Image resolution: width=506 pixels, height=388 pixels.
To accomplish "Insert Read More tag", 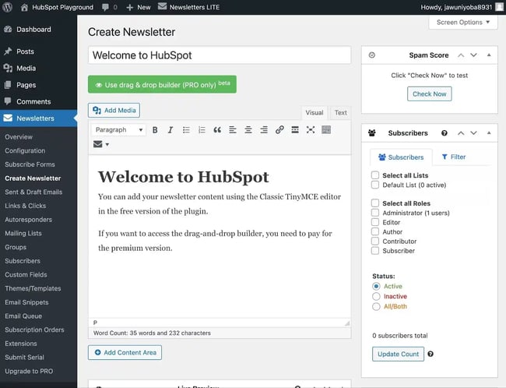I will 295,130.
